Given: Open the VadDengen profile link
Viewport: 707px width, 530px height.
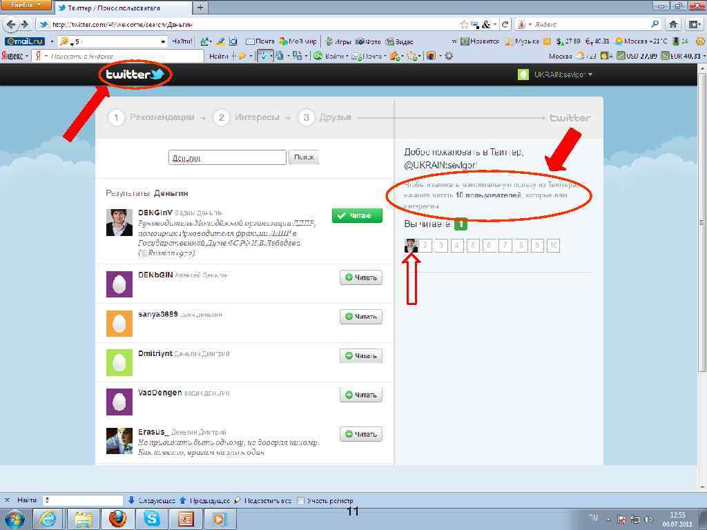Looking at the screenshot, I should (159, 393).
